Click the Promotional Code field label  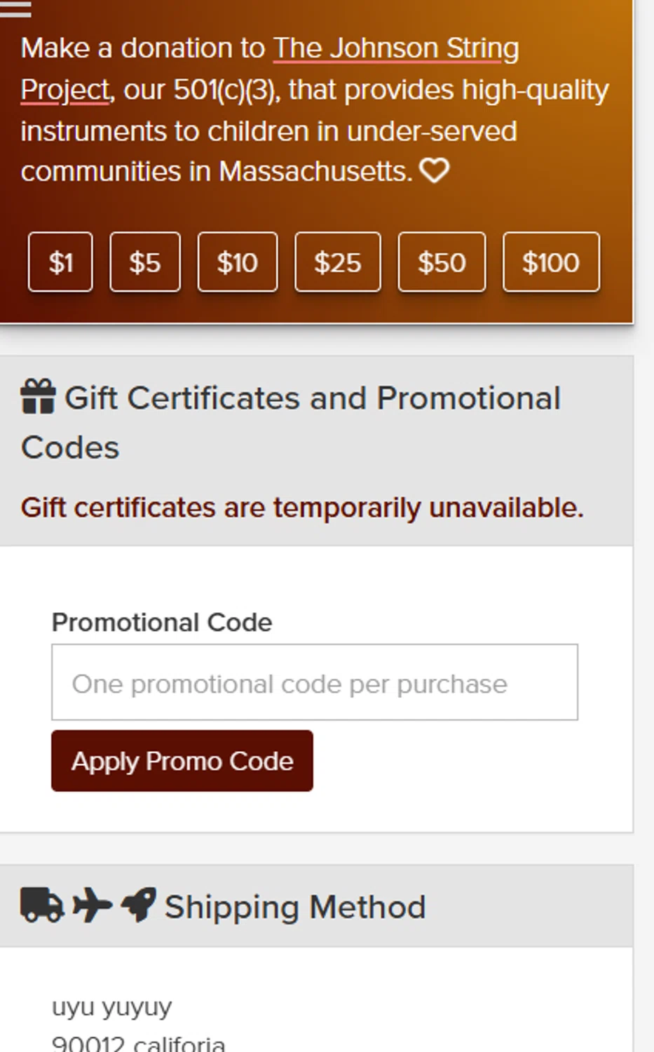[x=162, y=622]
